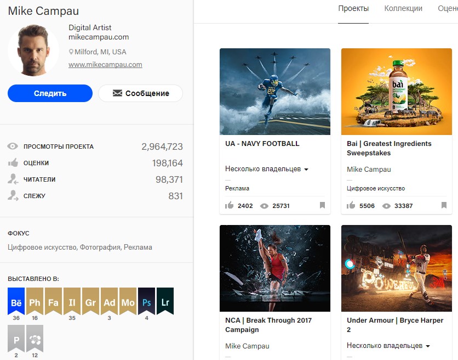This screenshot has width=458, height=360.
Task: Click the gray badge numbered 12
Action: pyautogui.click(x=35, y=339)
